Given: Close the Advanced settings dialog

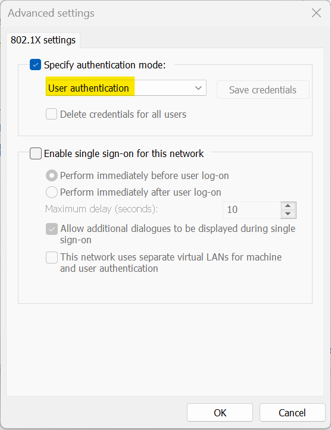Looking at the screenshot, I should 316,13.
